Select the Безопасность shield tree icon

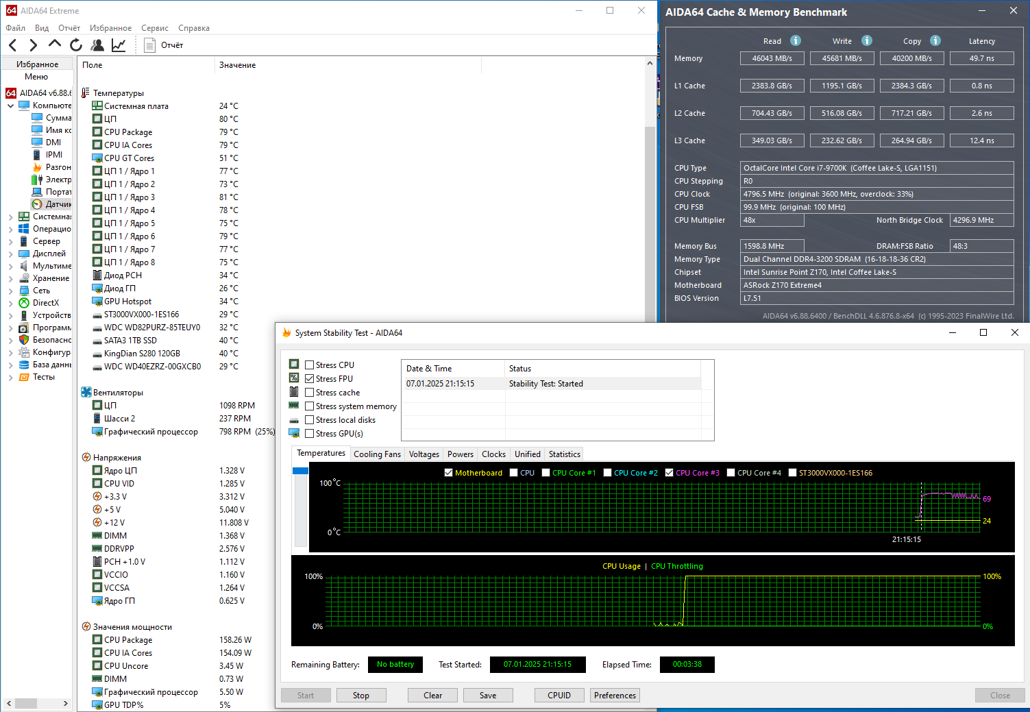point(24,340)
